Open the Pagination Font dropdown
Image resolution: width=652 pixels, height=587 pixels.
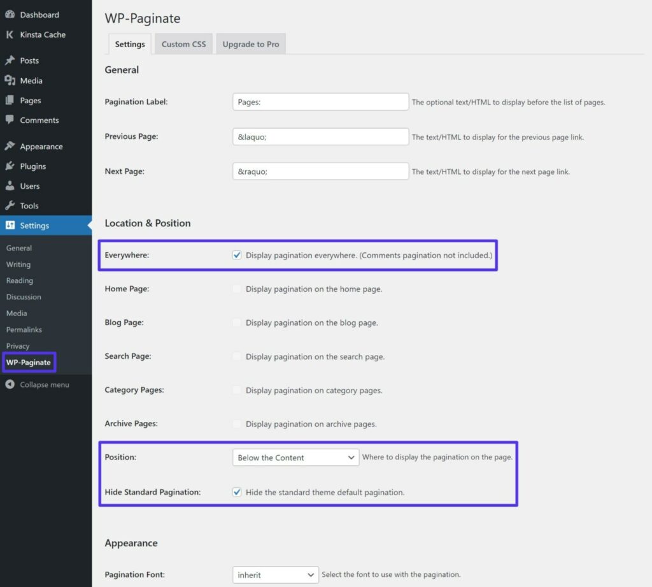[275, 574]
